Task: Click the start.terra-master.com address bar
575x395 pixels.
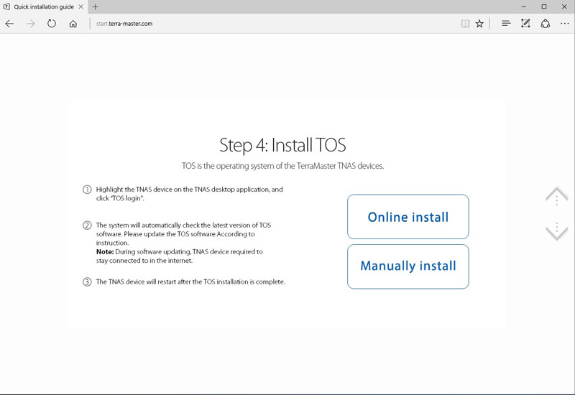Action: coord(124,24)
